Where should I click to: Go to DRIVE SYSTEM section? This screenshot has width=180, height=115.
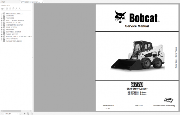pyautogui.click(x=11, y=27)
